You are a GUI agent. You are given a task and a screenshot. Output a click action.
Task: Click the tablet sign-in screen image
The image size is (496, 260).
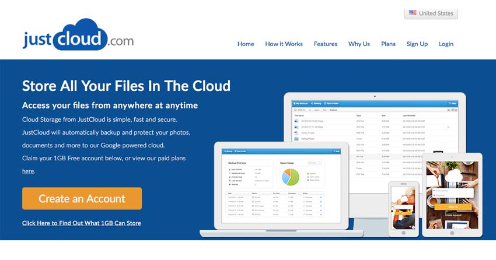point(452,195)
